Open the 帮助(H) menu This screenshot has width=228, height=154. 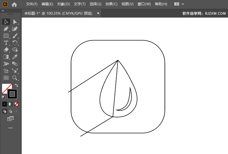[161, 4]
